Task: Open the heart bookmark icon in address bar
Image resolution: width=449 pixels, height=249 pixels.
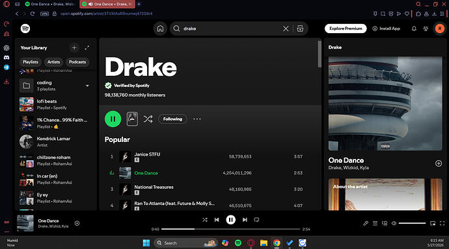Action: tap(407, 14)
